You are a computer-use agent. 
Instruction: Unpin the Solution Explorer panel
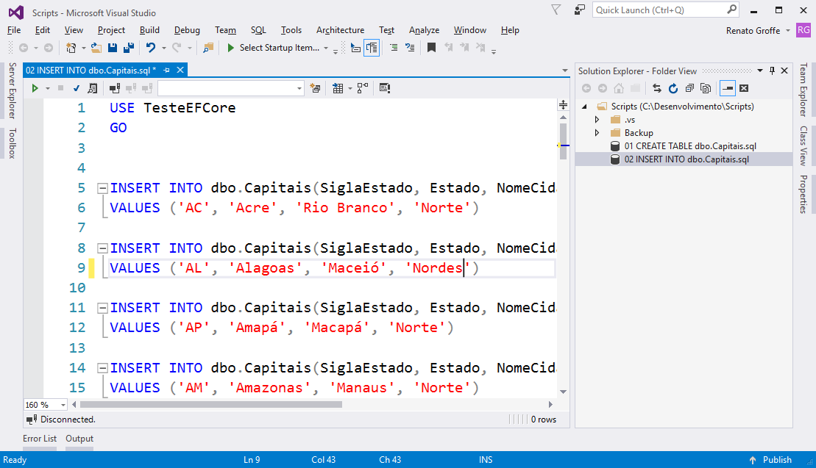click(772, 71)
